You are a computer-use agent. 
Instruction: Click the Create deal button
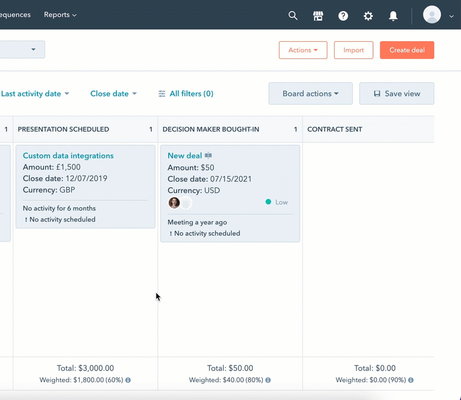coord(406,50)
